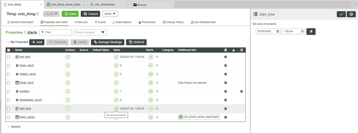Open the More dropdown menu
The image size is (358, 133).
click(x=110, y=14)
